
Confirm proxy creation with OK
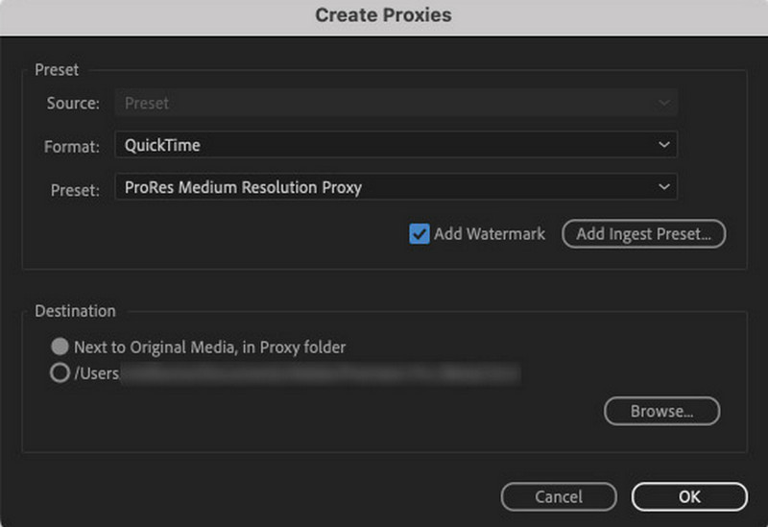click(x=689, y=496)
